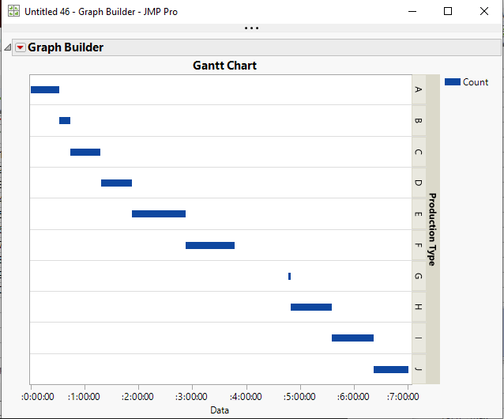Select the Count legend label
504x419 pixels.
476,82
